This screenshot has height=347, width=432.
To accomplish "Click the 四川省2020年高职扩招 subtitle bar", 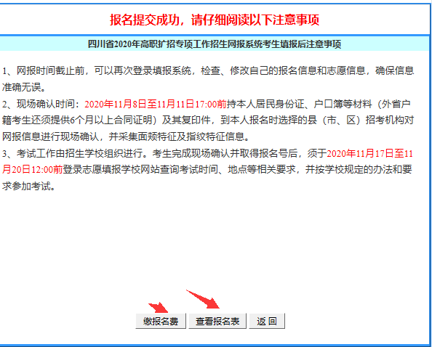I will click(215, 44).
